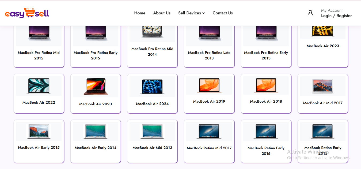
Task: Open MacBook Air 2022 title
Action: click(x=39, y=102)
